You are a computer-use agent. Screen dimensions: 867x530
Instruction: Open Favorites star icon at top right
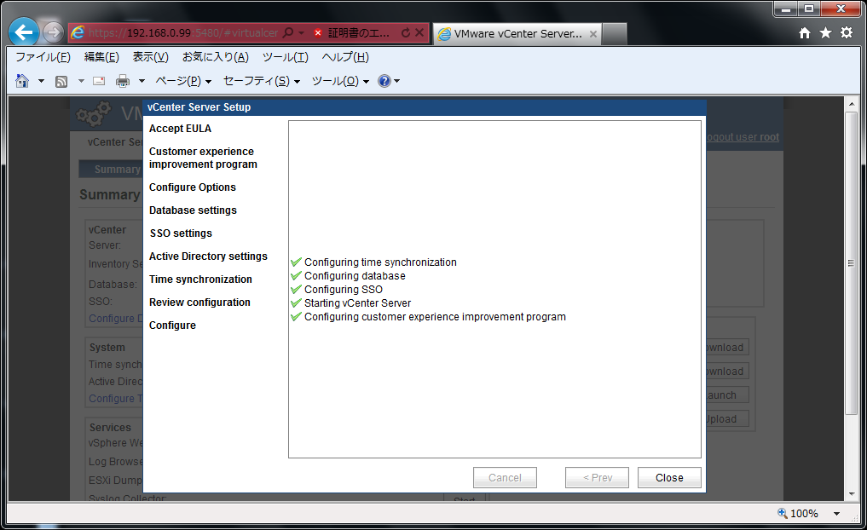825,32
